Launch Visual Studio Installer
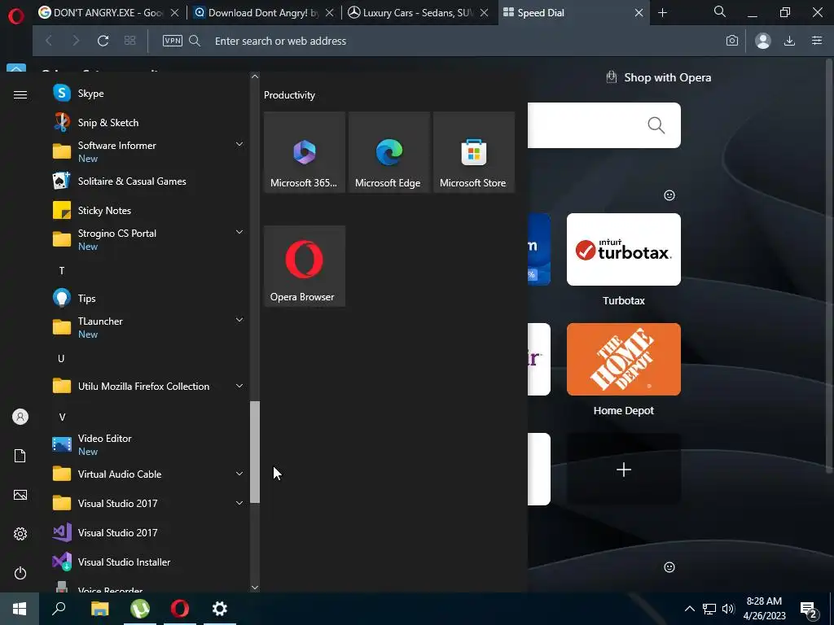 (x=148, y=562)
